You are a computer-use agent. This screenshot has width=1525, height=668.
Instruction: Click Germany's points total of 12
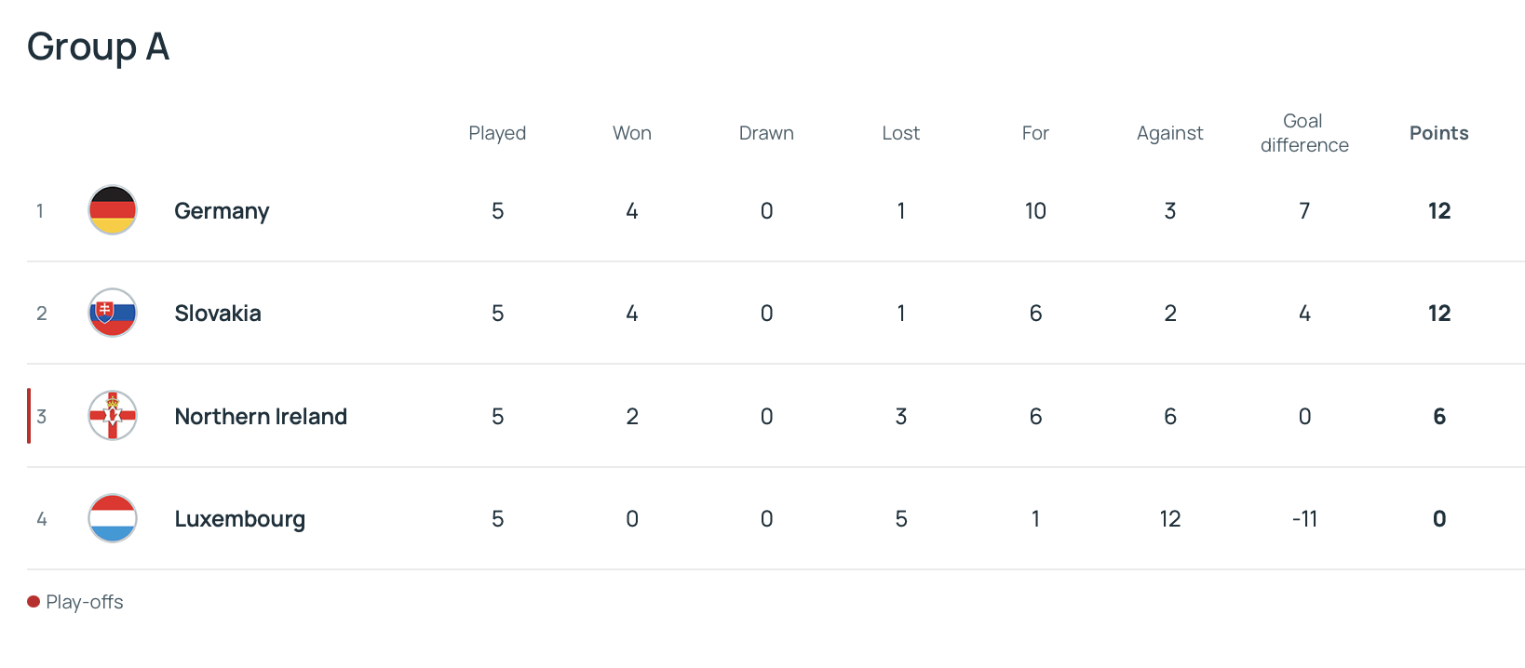tap(1438, 211)
